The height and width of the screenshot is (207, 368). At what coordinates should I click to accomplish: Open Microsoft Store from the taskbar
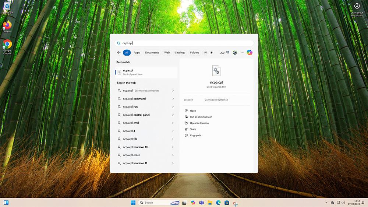[227, 203]
